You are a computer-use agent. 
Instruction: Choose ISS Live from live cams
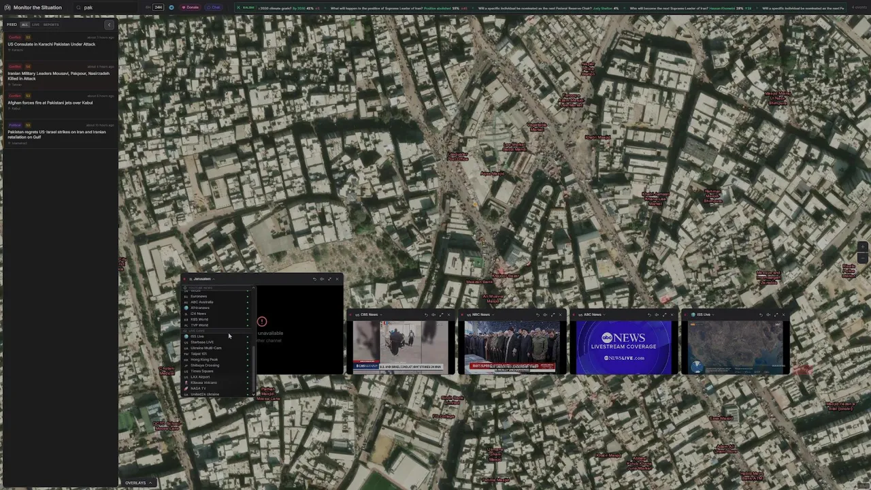[x=217, y=336]
